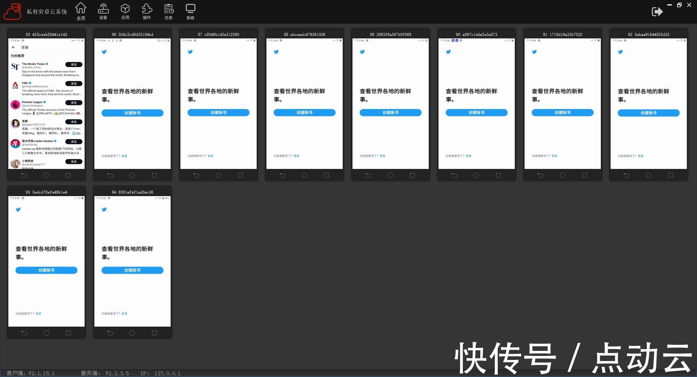This screenshot has width=697, height=377.
Task: Click recents square icon under device 91
Action: tap(584, 175)
